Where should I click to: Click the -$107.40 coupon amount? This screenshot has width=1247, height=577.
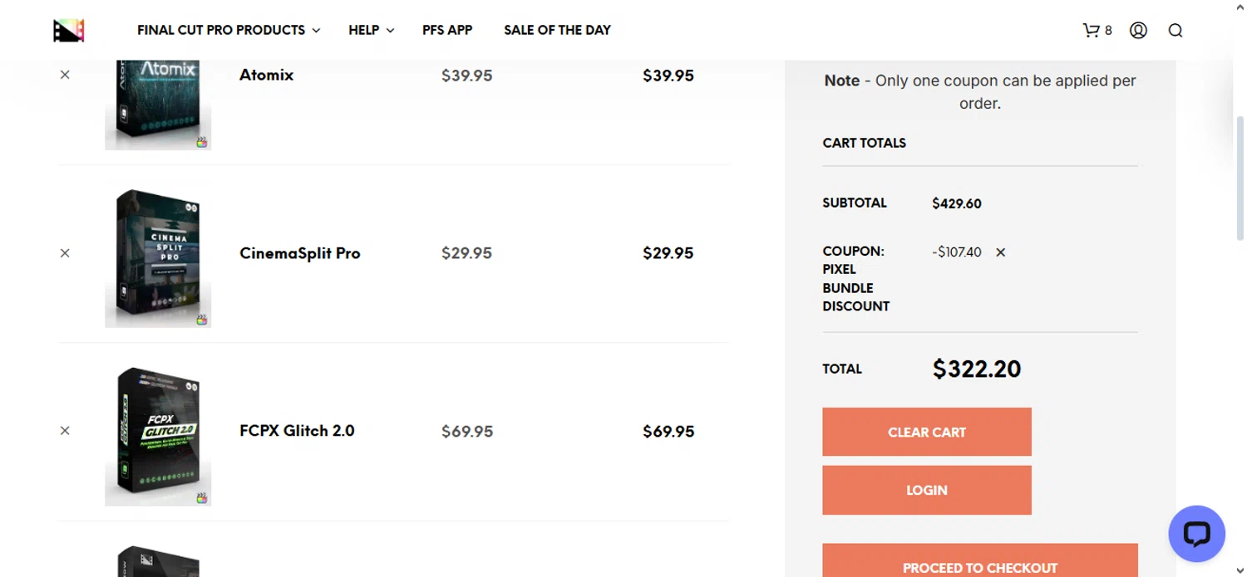[957, 252]
